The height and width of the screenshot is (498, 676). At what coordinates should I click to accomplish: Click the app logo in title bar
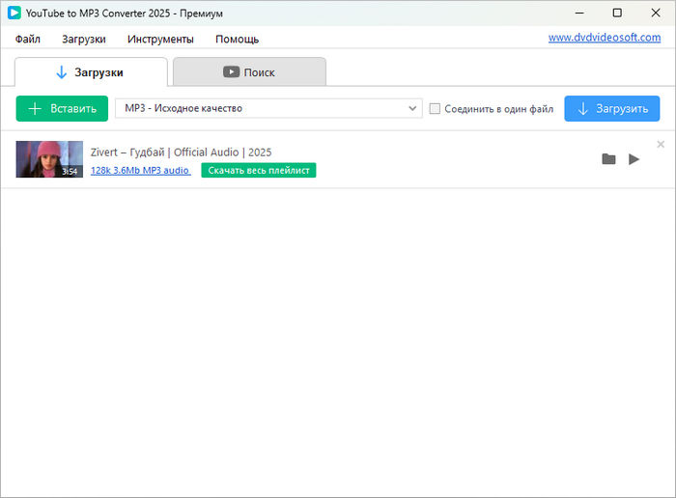pyautogui.click(x=14, y=13)
